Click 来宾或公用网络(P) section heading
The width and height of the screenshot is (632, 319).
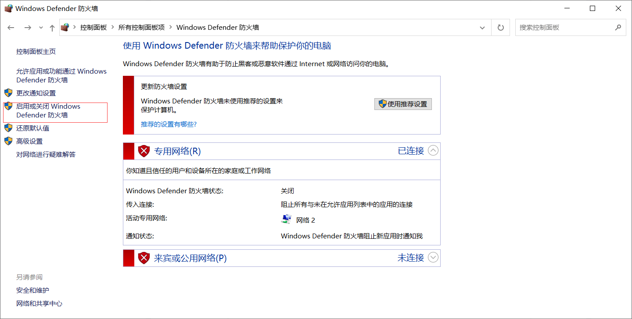tap(190, 258)
